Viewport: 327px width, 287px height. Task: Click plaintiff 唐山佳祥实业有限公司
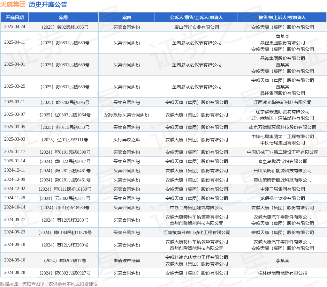(196, 27)
